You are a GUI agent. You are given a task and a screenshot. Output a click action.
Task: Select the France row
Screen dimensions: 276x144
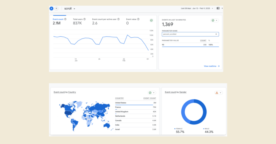click(136, 107)
